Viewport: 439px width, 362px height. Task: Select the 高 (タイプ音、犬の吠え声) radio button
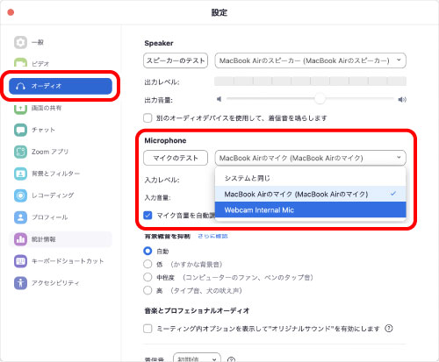[148, 290]
